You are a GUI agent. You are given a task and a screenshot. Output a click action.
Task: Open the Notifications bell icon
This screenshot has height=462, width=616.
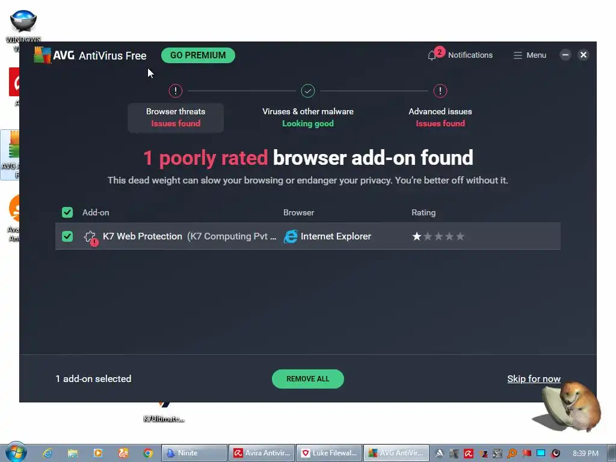[x=432, y=55]
